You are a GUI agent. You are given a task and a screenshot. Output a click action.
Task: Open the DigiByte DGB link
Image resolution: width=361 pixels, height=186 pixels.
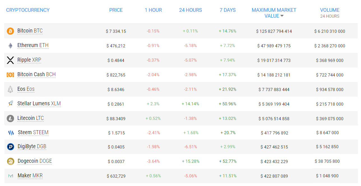pyautogui.click(x=32, y=147)
